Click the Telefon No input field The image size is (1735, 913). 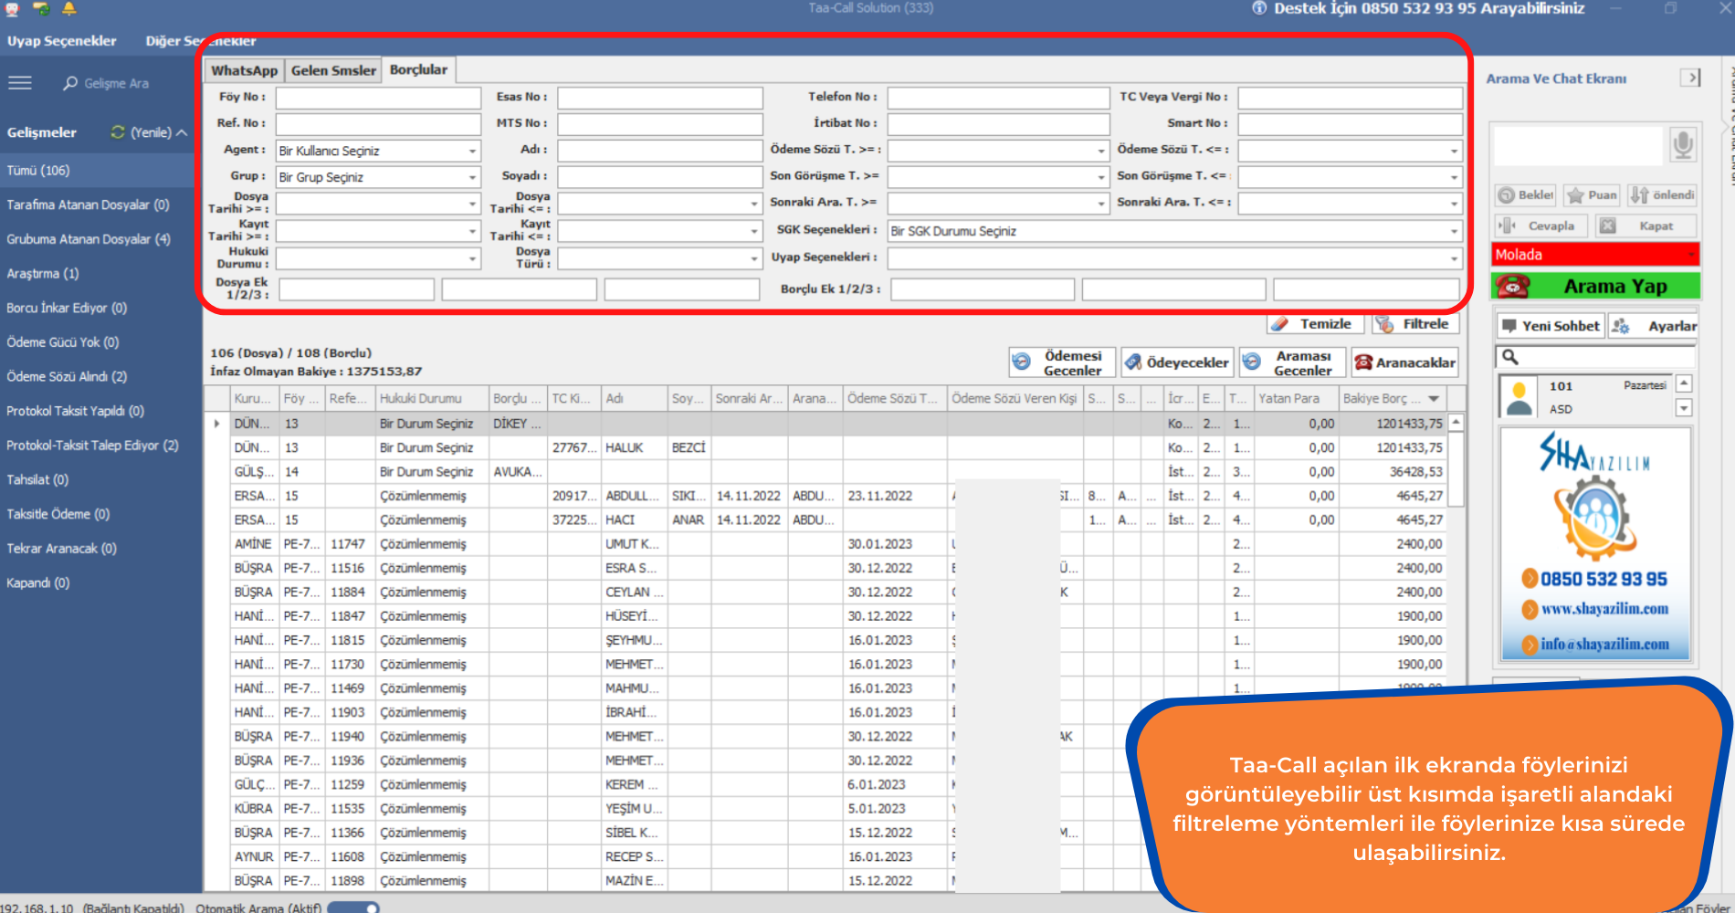[x=998, y=98]
